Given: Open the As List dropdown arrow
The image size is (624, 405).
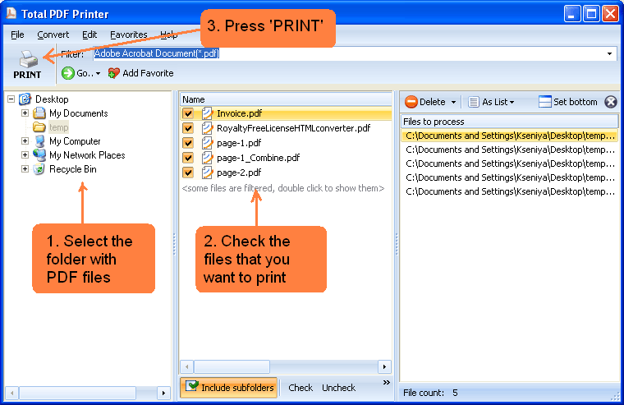Looking at the screenshot, I should [512, 103].
